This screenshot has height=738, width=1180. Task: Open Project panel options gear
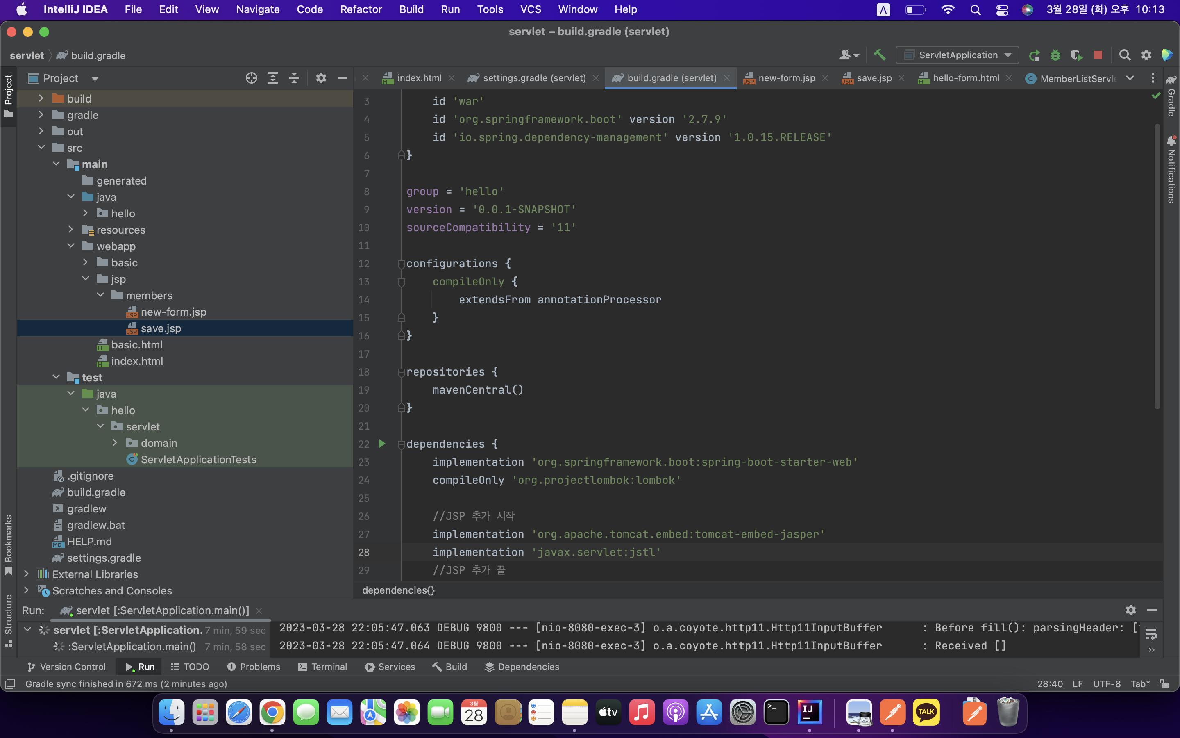pyautogui.click(x=321, y=78)
